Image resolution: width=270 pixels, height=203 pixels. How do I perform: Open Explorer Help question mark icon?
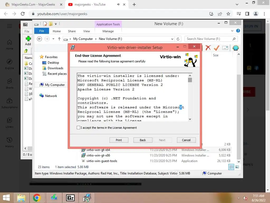(238, 31)
